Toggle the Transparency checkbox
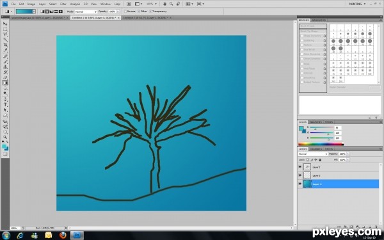This screenshot has width=384, height=240. tap(150, 12)
